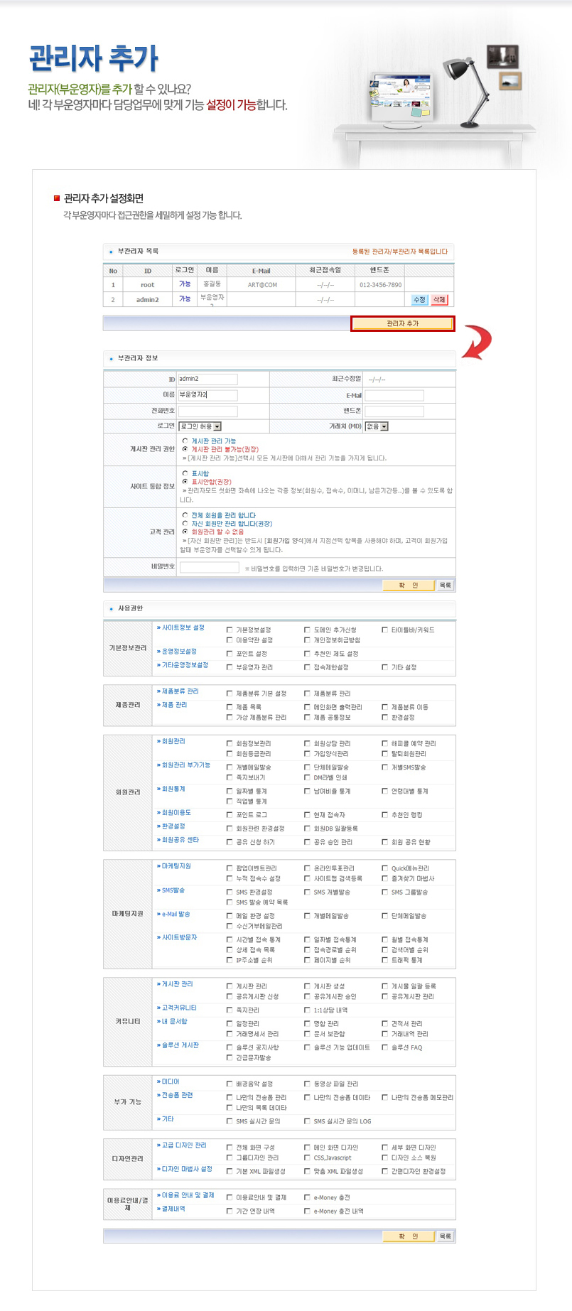The image size is (572, 1311).
Task: Enable the 회원정보관리 checkbox
Action: (230, 743)
